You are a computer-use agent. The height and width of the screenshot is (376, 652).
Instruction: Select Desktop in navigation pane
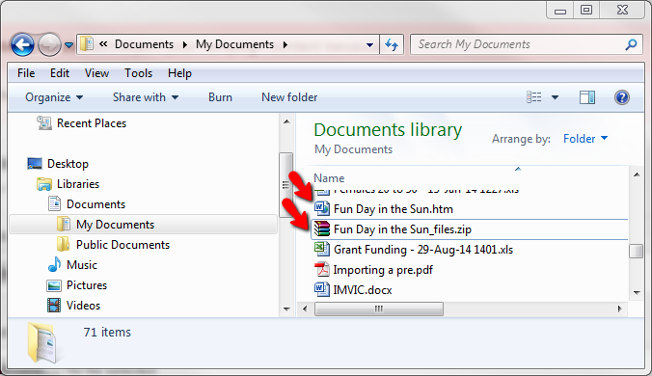tap(68, 164)
